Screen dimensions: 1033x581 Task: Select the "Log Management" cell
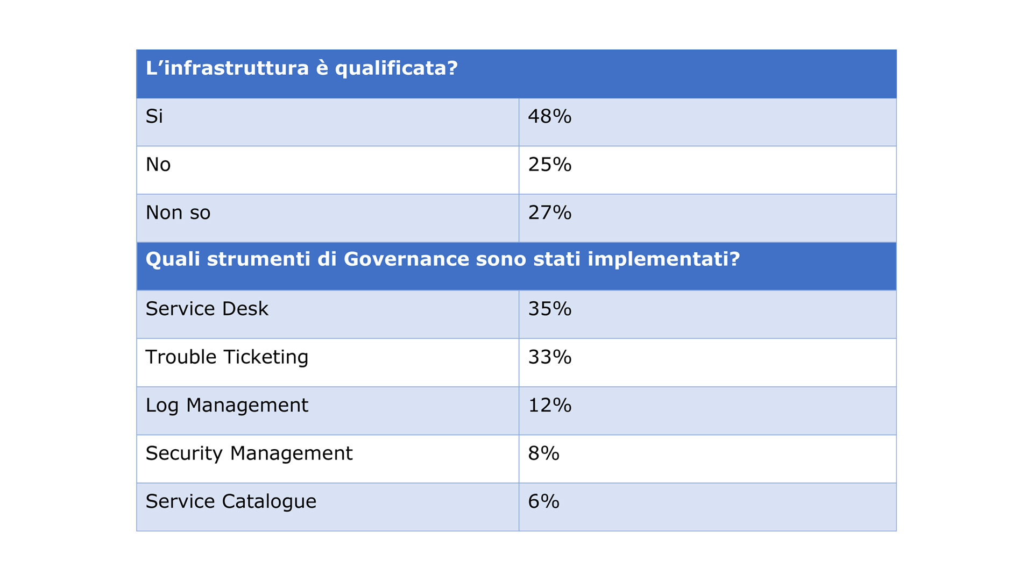pyautogui.click(x=327, y=410)
